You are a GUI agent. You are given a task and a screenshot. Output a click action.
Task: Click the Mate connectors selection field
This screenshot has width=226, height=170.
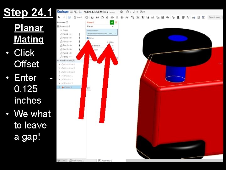(102, 32)
